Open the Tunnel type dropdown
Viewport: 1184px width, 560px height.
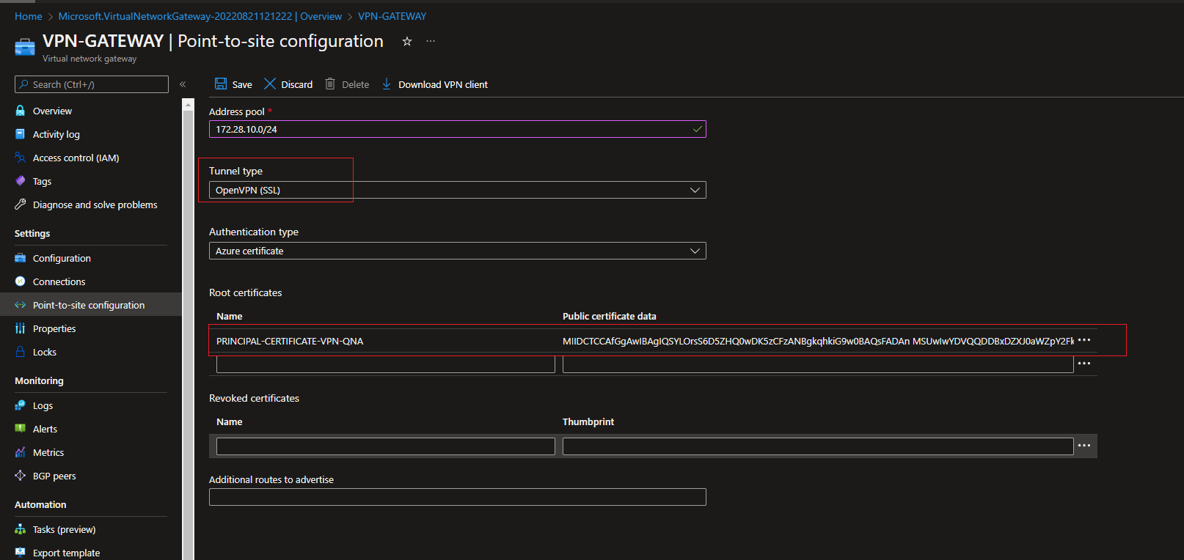pos(457,190)
